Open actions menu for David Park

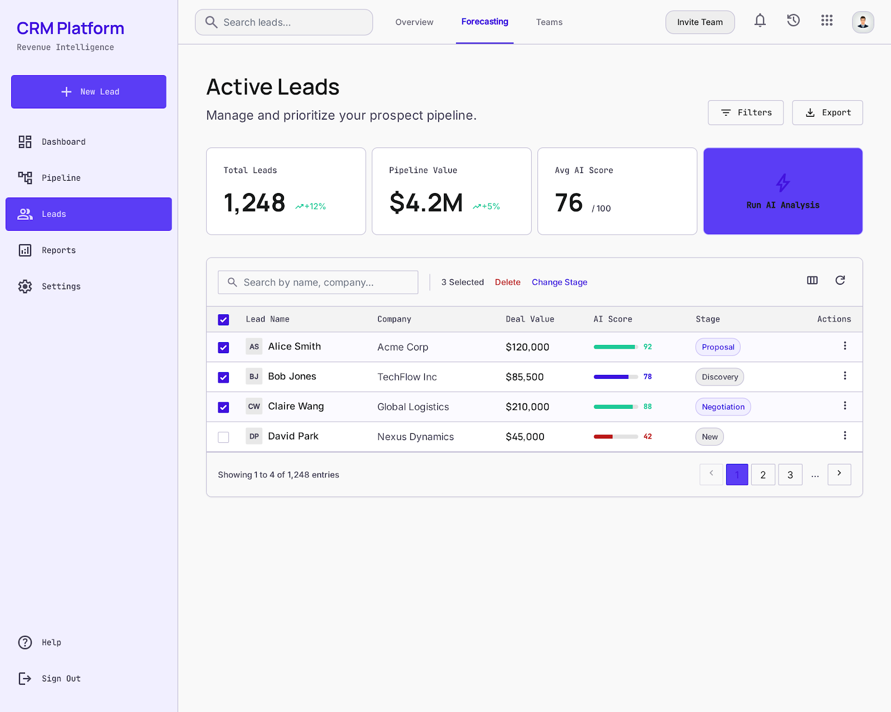(845, 436)
